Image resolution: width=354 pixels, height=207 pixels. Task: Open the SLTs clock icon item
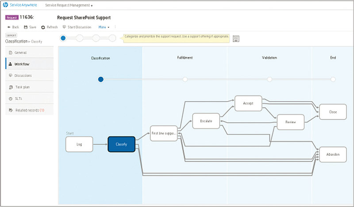[x=11, y=98]
